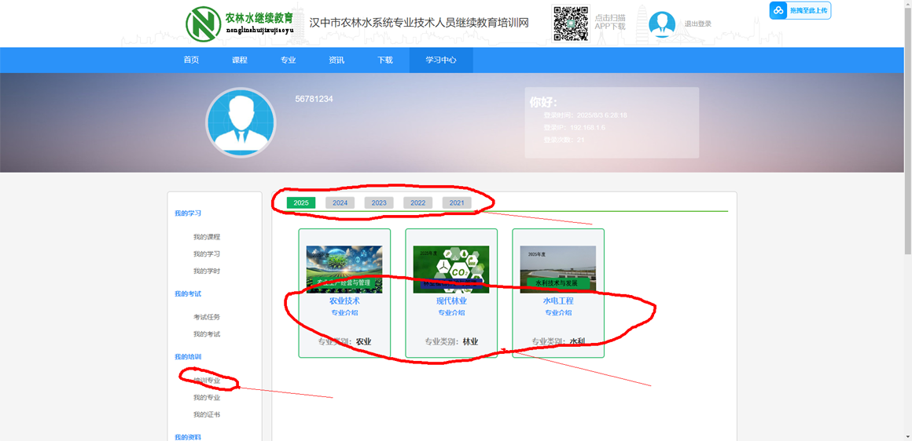Open the 课程 navigation item
The width and height of the screenshot is (912, 441).
click(x=240, y=60)
